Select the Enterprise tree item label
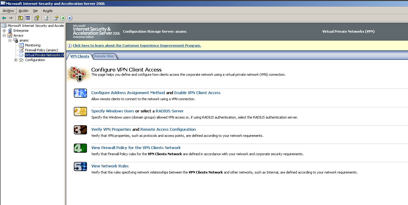408x205 pixels. click(21, 31)
